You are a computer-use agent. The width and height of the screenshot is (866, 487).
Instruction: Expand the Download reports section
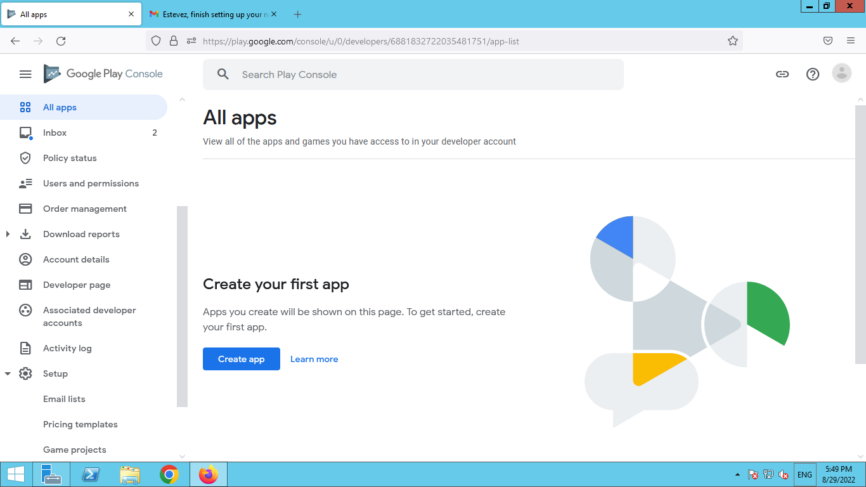click(8, 234)
